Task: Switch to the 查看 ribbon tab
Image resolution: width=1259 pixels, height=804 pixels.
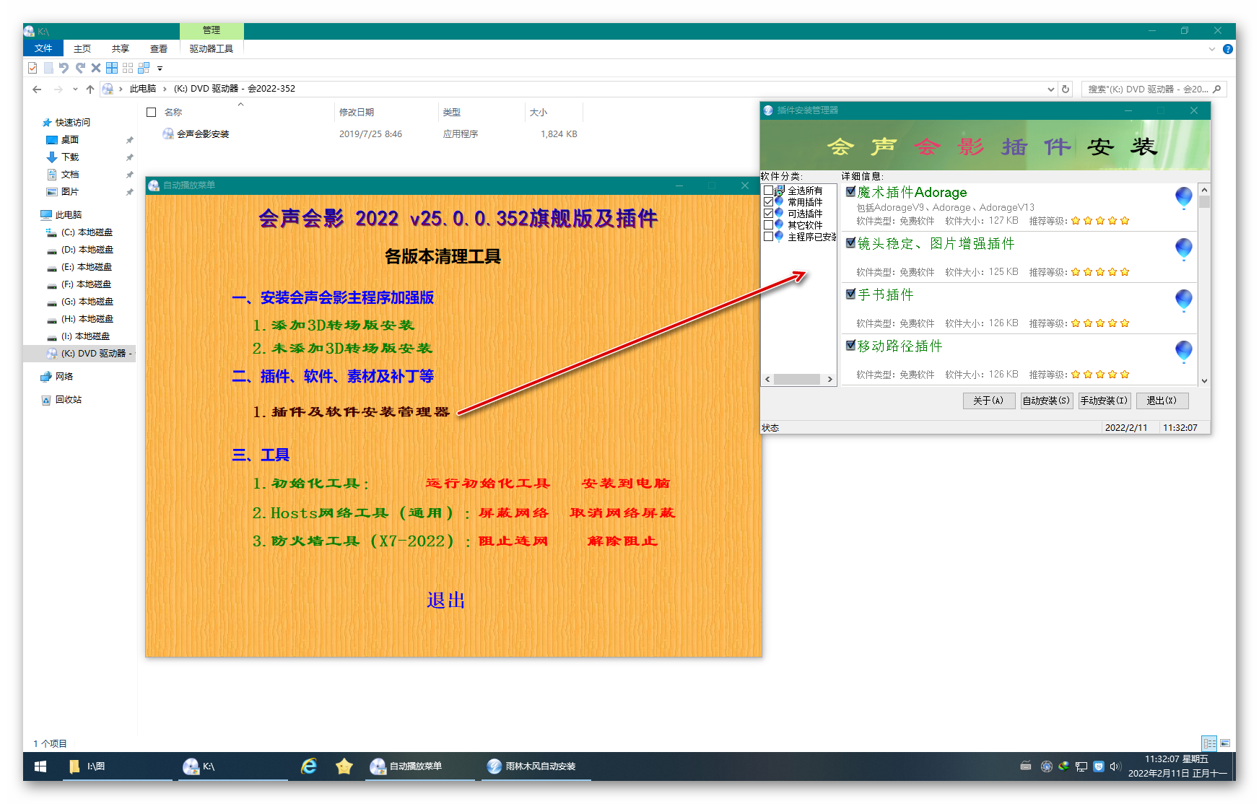Action: pyautogui.click(x=159, y=48)
